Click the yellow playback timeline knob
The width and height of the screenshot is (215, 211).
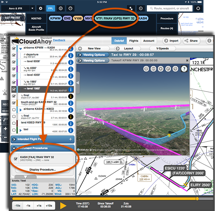tap(197, 198)
